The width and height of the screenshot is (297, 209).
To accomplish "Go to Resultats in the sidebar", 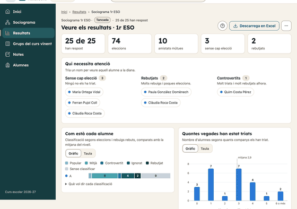I will [x=29, y=33].
